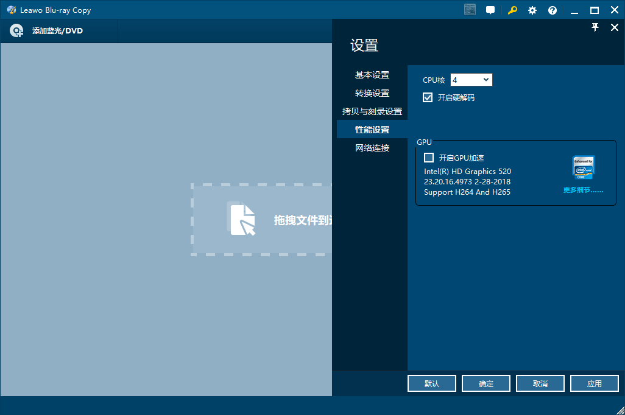Viewport: 625px width, 415px height.
Task: Click the Leawo Blu-ray Copy app logo
Action: pyautogui.click(x=12, y=10)
